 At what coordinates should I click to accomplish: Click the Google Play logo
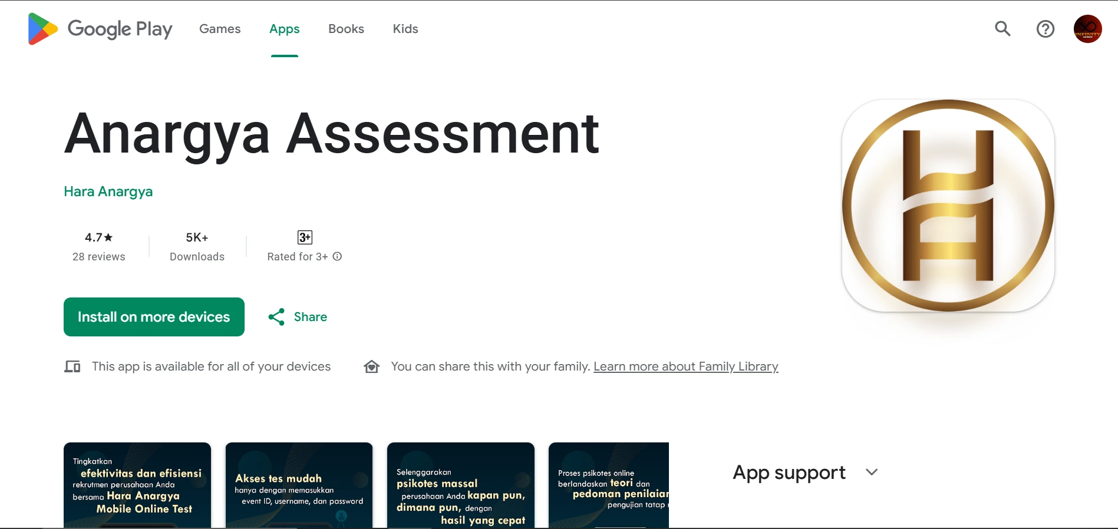coord(100,29)
